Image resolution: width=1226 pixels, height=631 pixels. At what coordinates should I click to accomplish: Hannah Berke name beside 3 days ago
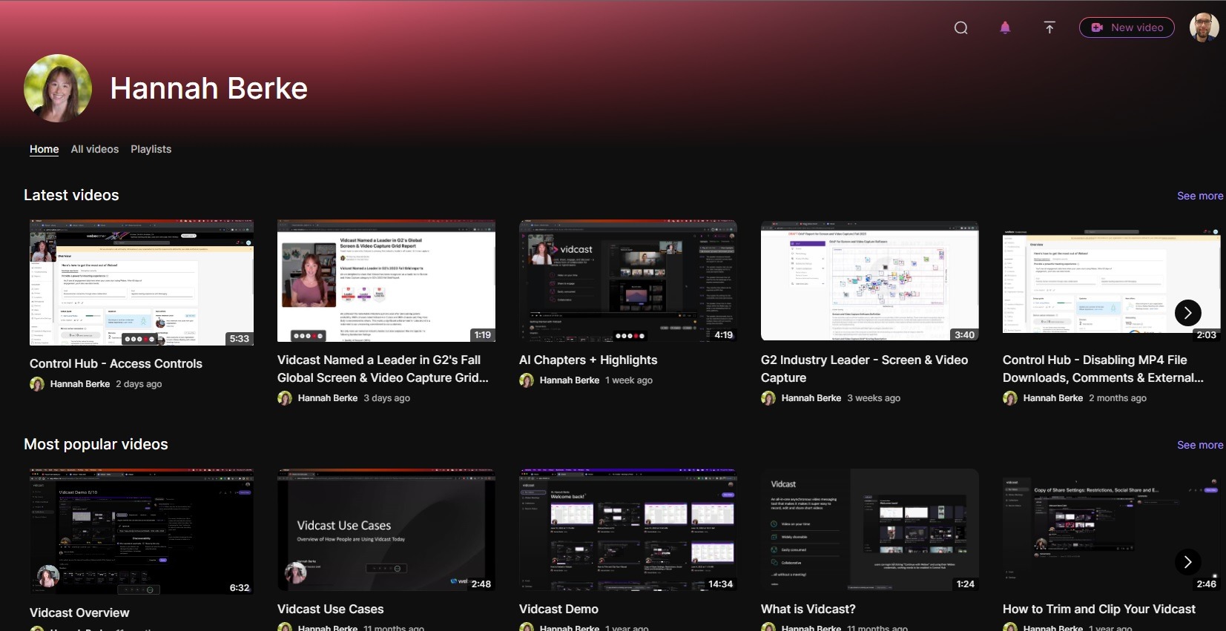point(328,398)
